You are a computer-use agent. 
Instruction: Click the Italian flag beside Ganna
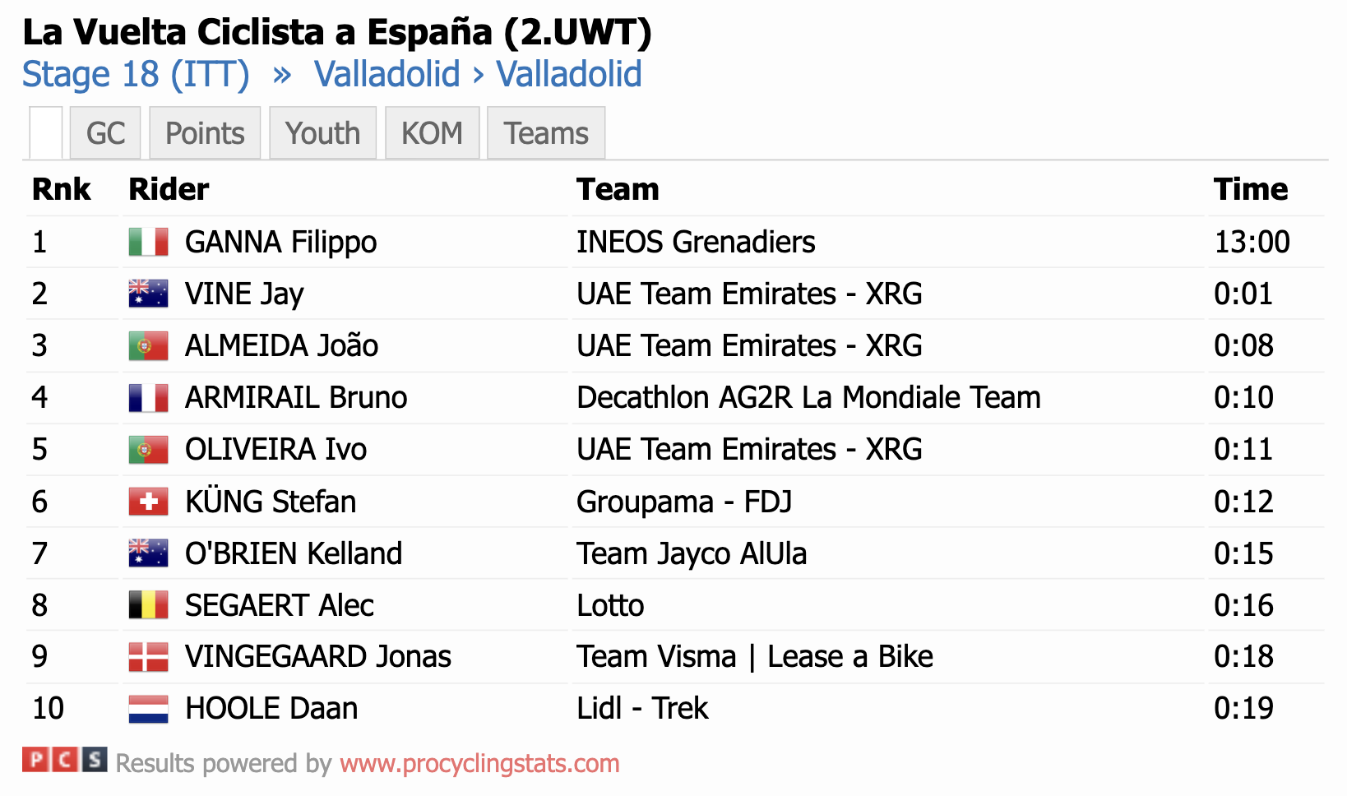tap(149, 243)
